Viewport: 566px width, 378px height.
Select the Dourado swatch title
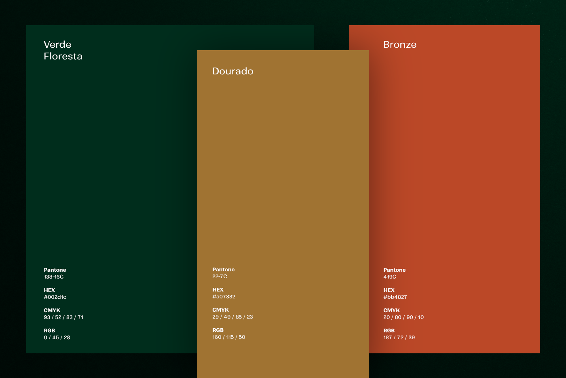click(233, 71)
